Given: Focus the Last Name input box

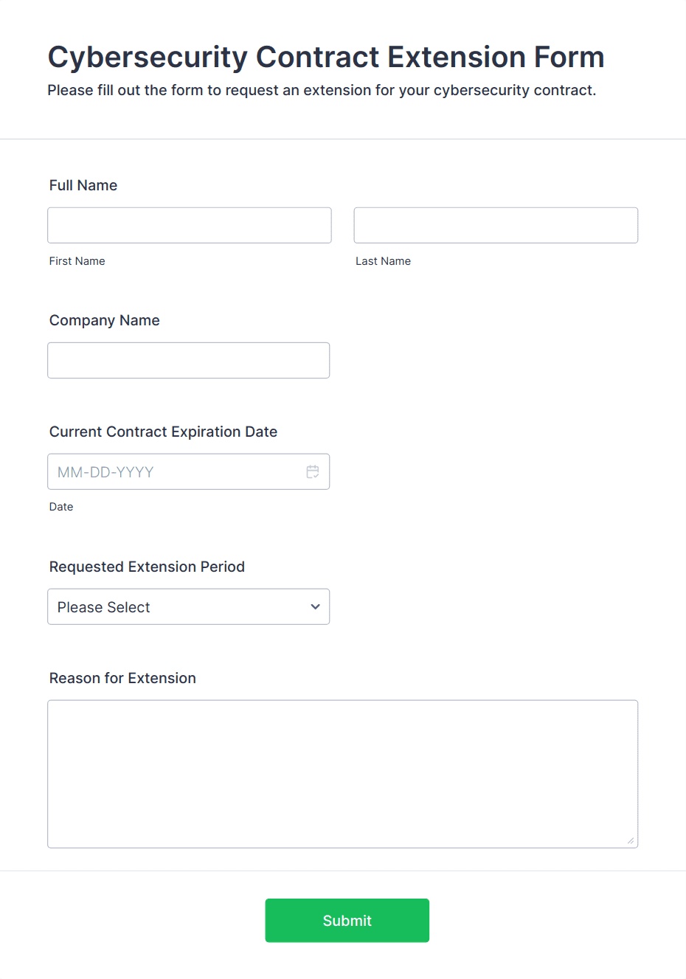Looking at the screenshot, I should click(x=496, y=225).
